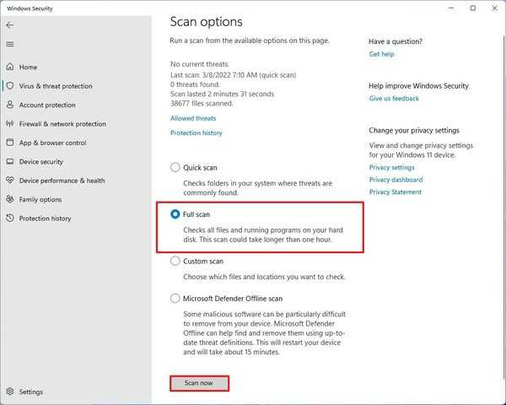Image resolution: width=506 pixels, height=405 pixels.
Task: Open Protection history in the sidebar
Action: (x=45, y=219)
